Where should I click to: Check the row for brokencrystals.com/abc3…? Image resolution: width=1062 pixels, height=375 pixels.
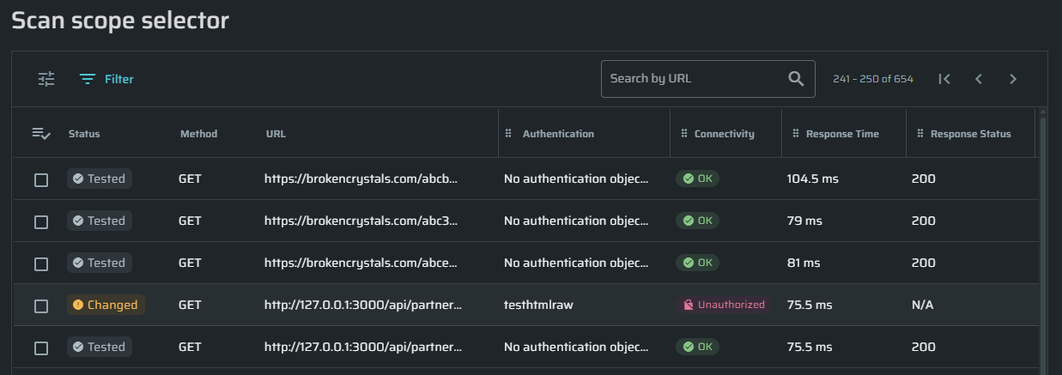(x=41, y=222)
